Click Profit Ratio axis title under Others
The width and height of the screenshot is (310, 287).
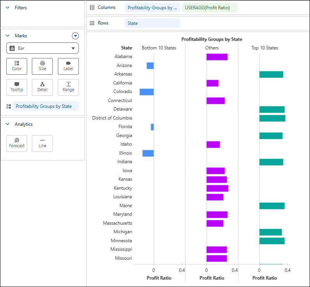[x=212, y=278]
